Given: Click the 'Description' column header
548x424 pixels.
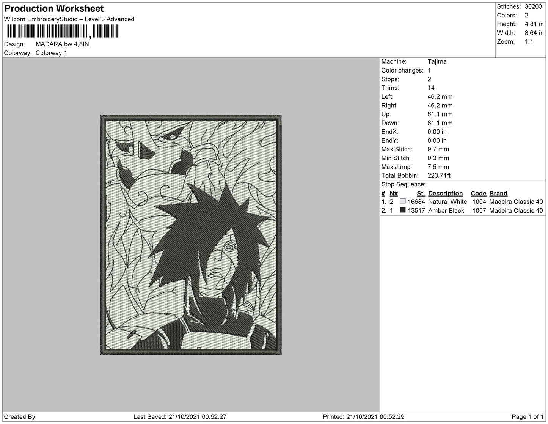Looking at the screenshot, I should (x=446, y=193).
